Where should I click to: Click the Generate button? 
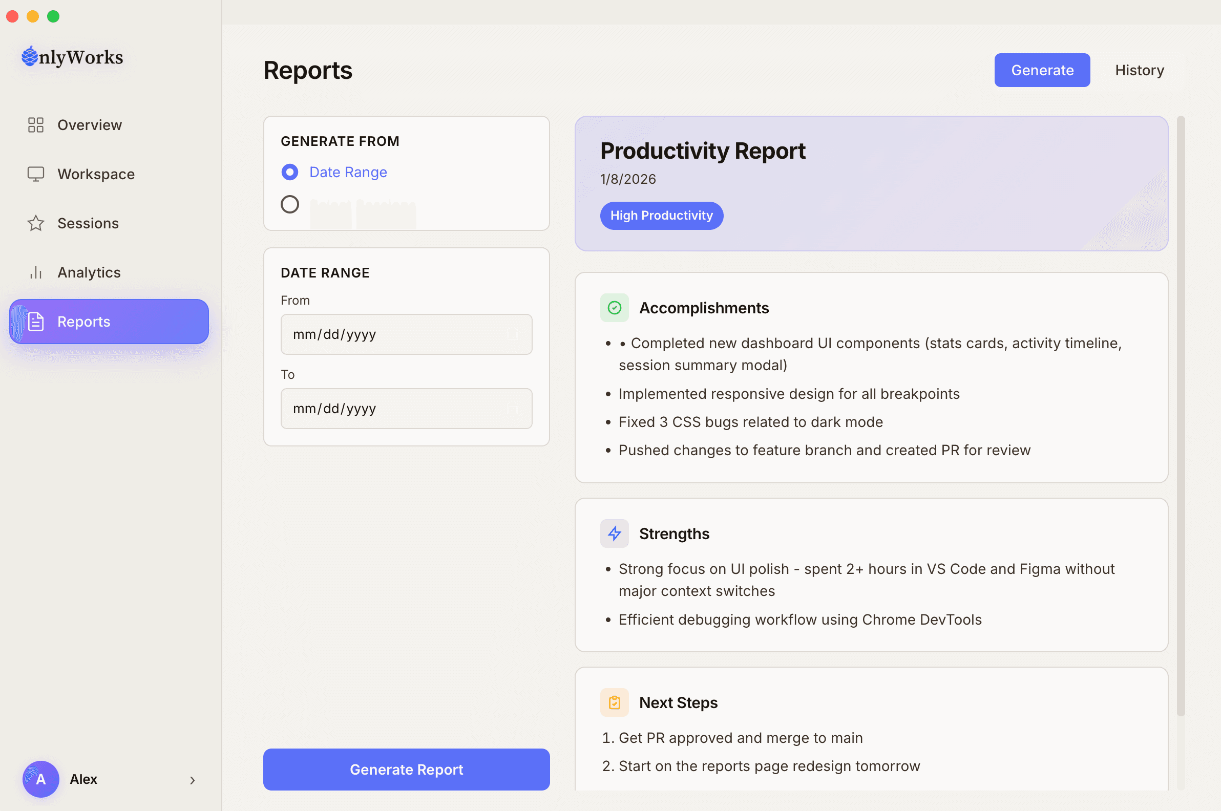point(1042,70)
